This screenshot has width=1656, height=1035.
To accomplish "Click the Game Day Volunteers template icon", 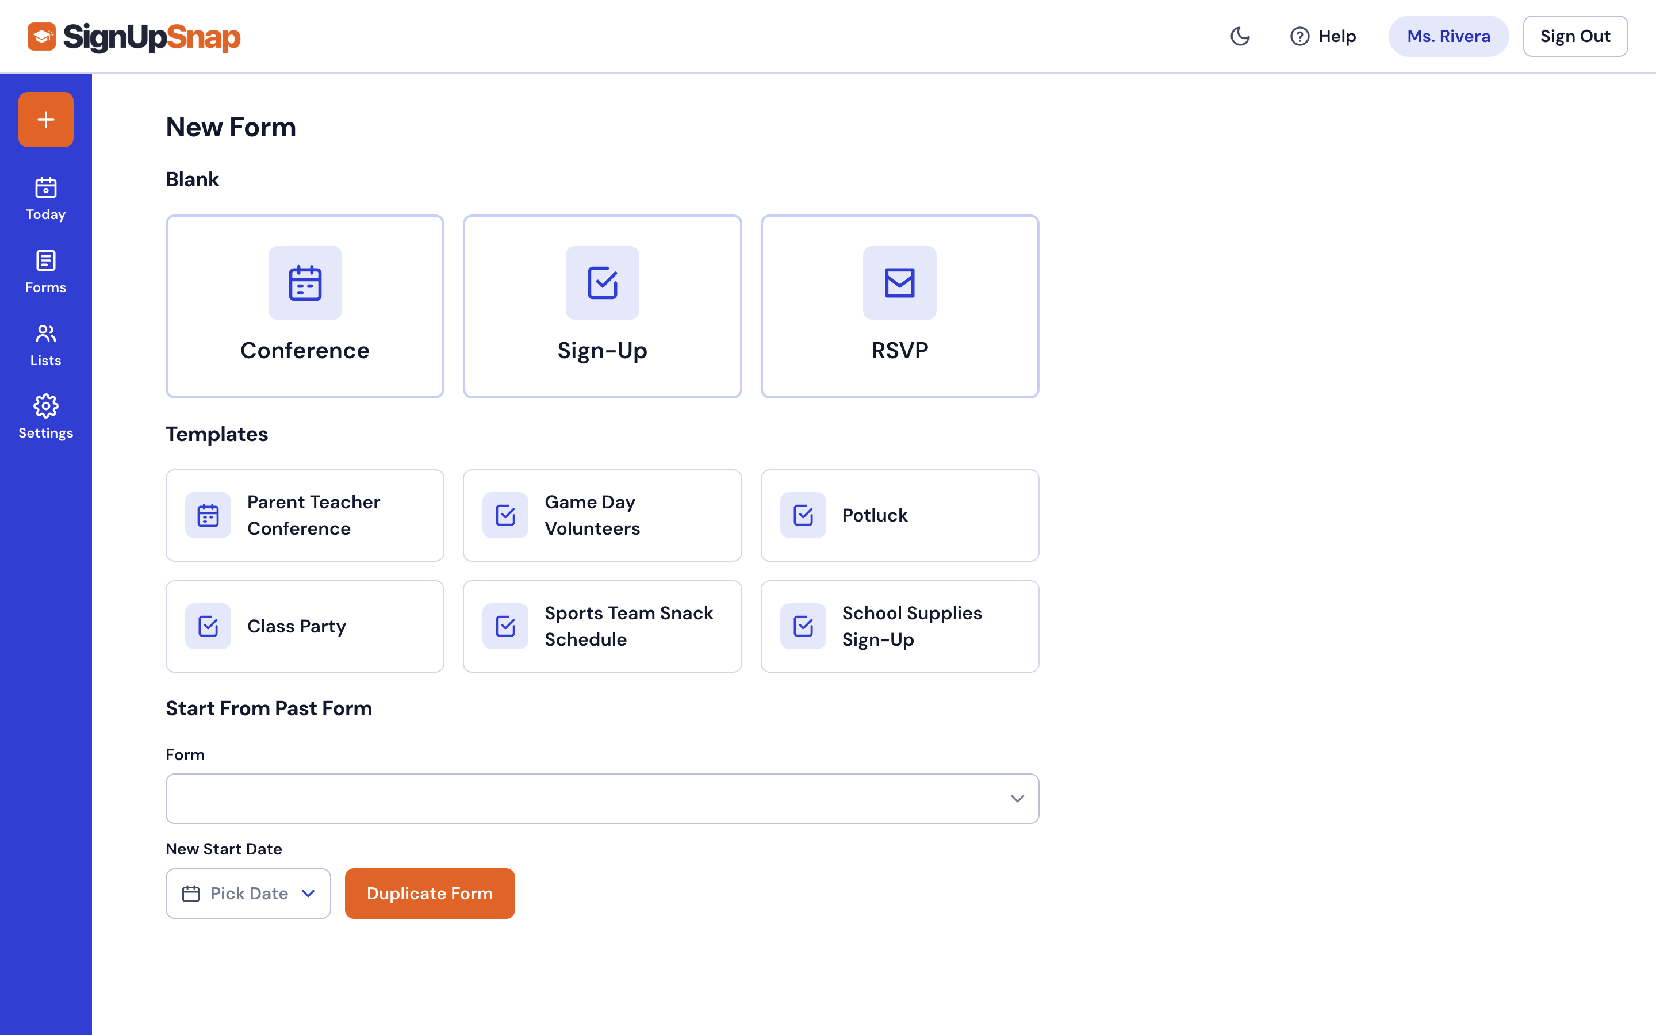I will tap(505, 515).
